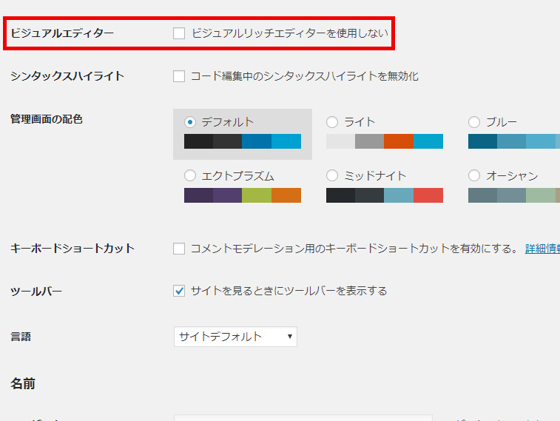
Task: Select the デフォルト color scheme radio
Action: point(190,122)
